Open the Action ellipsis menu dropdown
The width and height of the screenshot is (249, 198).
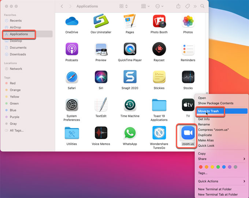click(159, 6)
